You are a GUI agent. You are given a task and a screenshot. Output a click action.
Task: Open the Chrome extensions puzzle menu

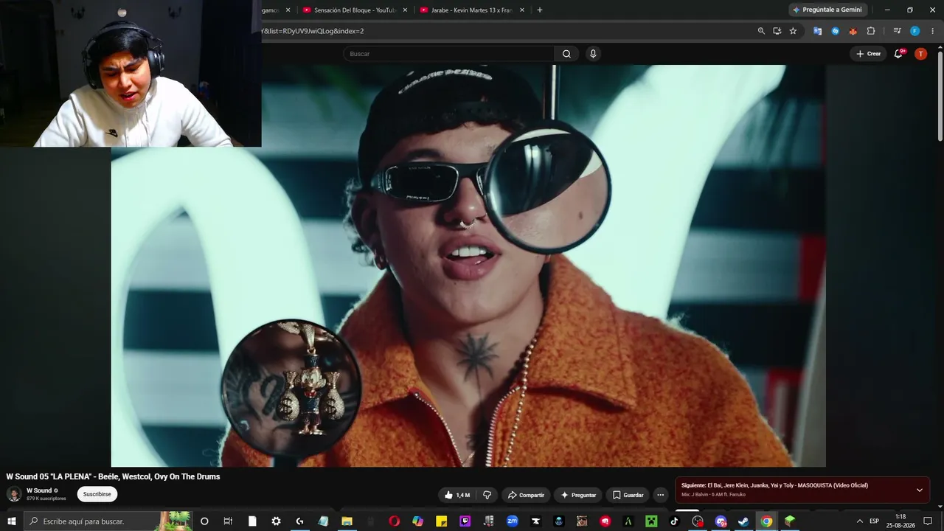pos(871,31)
